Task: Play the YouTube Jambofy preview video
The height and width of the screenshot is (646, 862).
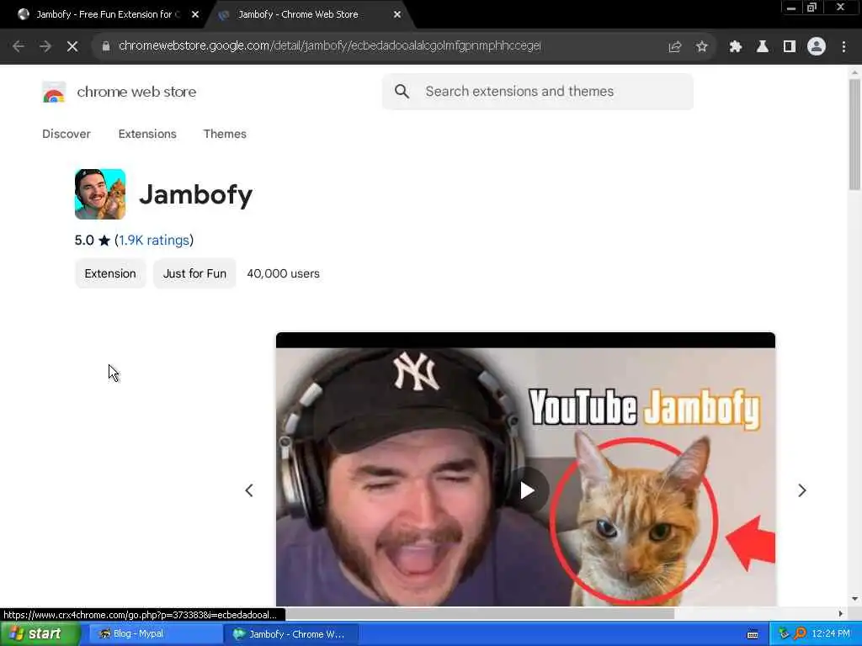Action: click(x=527, y=490)
